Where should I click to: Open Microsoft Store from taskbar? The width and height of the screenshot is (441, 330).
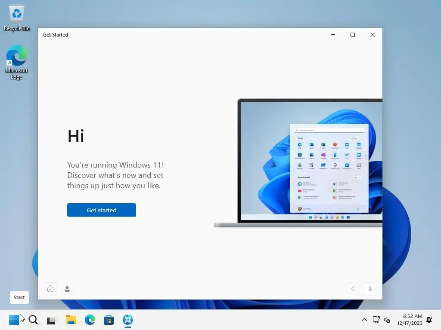[109, 320]
